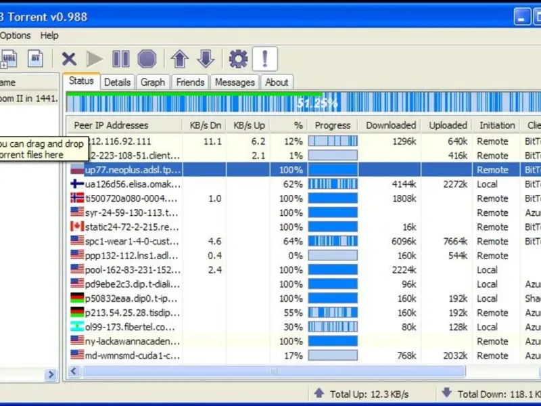Stop the torrent with the octagon icon
The height and width of the screenshot is (406, 541).
click(x=147, y=59)
